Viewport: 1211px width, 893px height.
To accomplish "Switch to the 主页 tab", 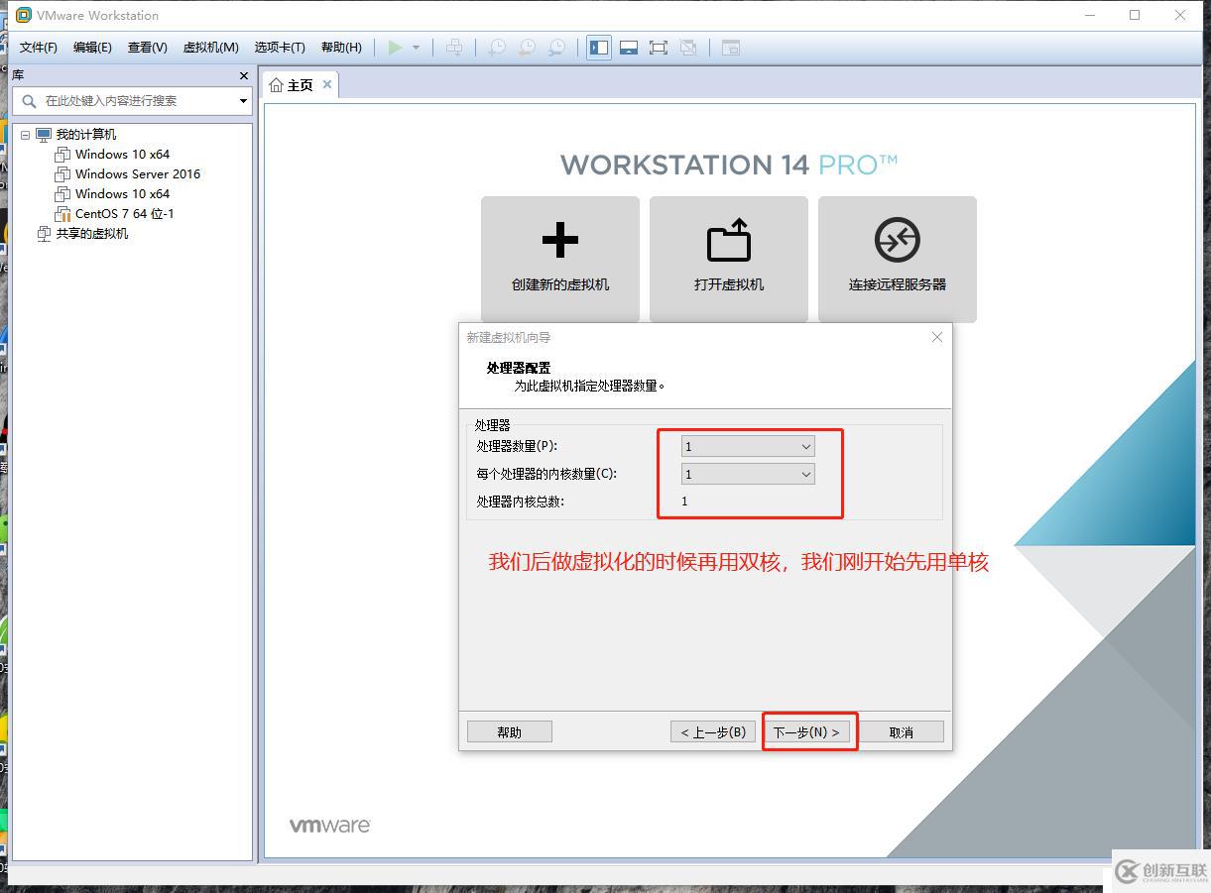I will pos(300,85).
